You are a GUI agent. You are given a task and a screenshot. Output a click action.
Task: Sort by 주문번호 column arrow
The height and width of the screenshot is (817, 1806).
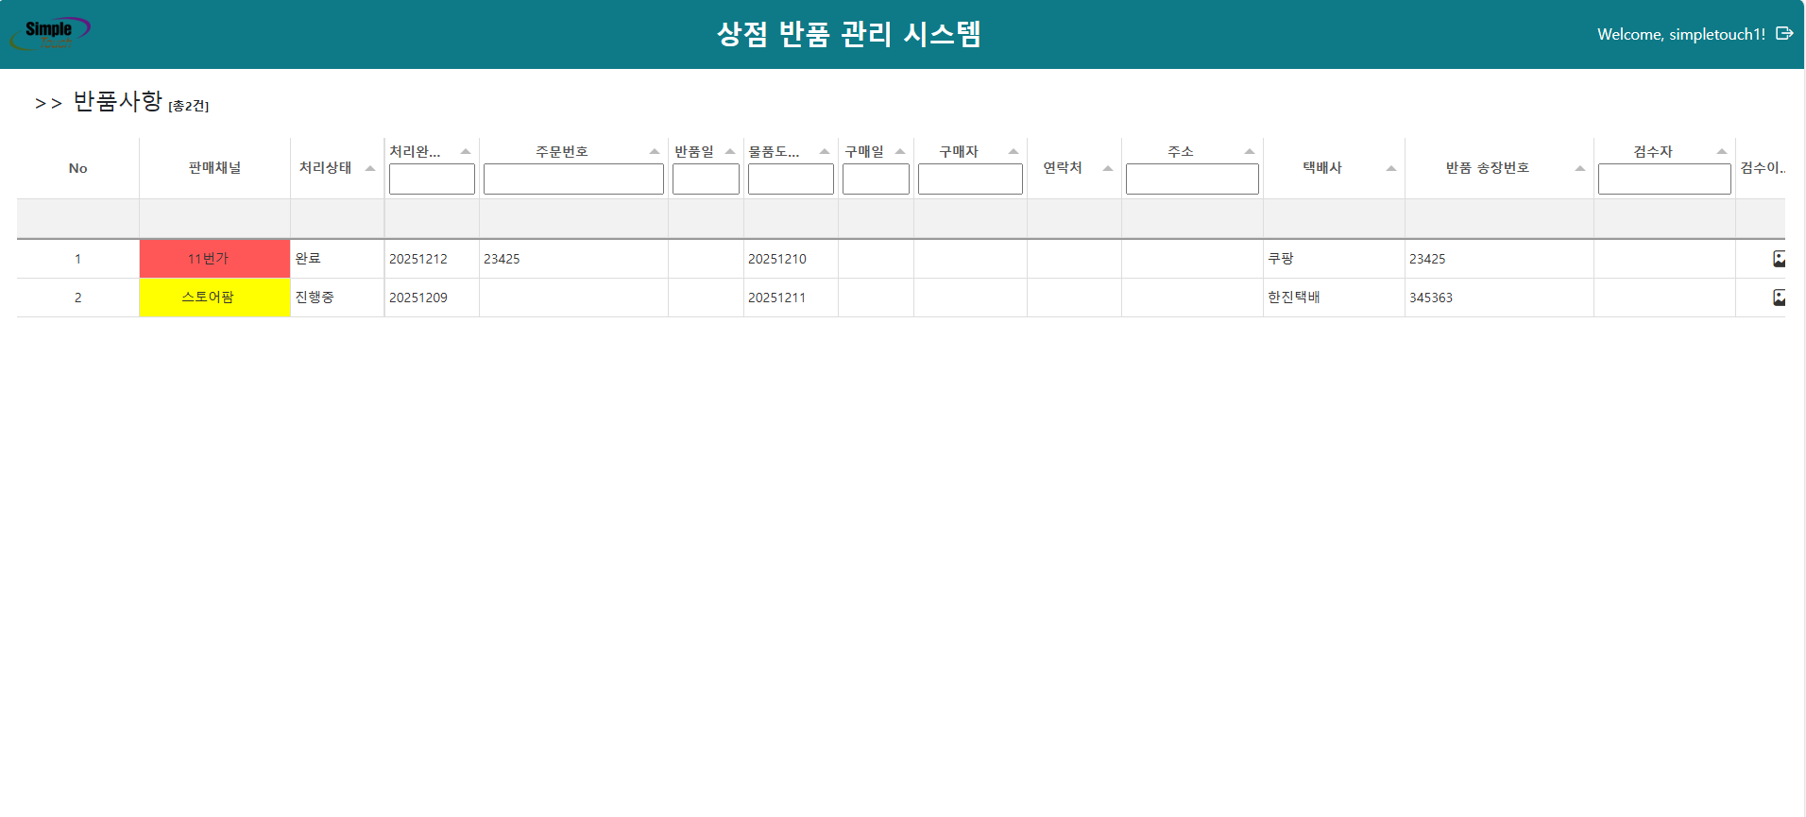tap(655, 152)
